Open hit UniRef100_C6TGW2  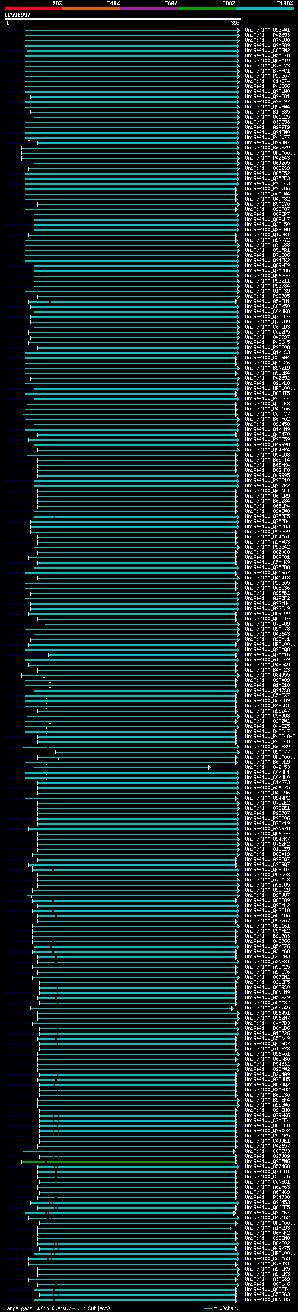pyautogui.click(x=267, y=50)
